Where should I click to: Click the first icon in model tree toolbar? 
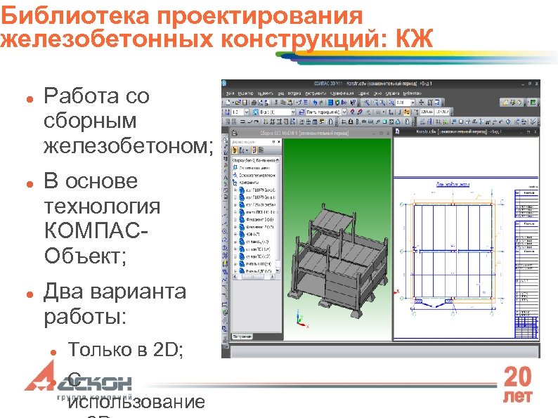pyautogui.click(x=235, y=150)
